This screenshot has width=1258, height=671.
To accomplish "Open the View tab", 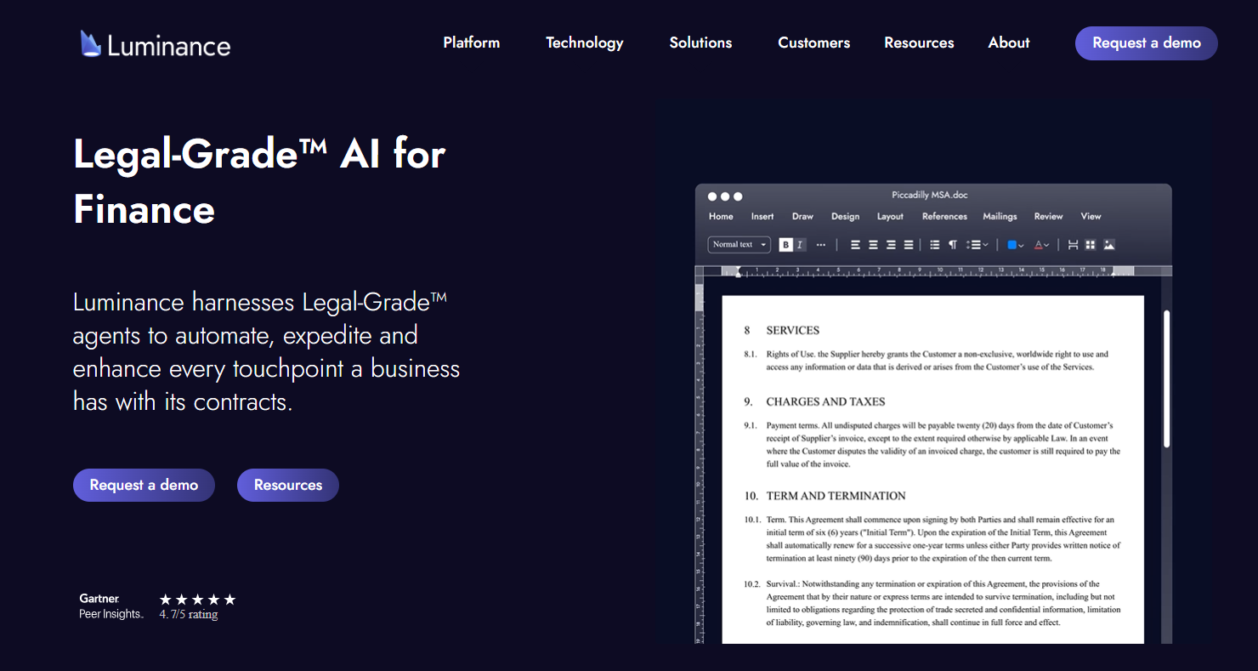I will tap(1091, 216).
